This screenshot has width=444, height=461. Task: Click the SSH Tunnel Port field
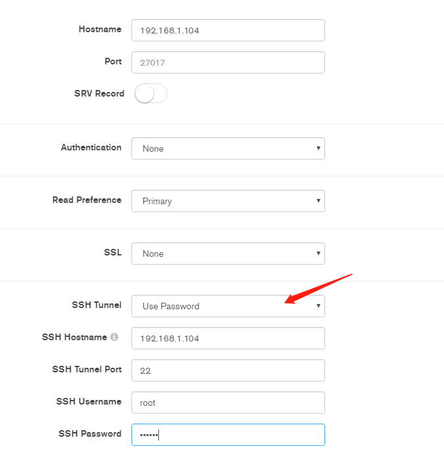point(228,370)
